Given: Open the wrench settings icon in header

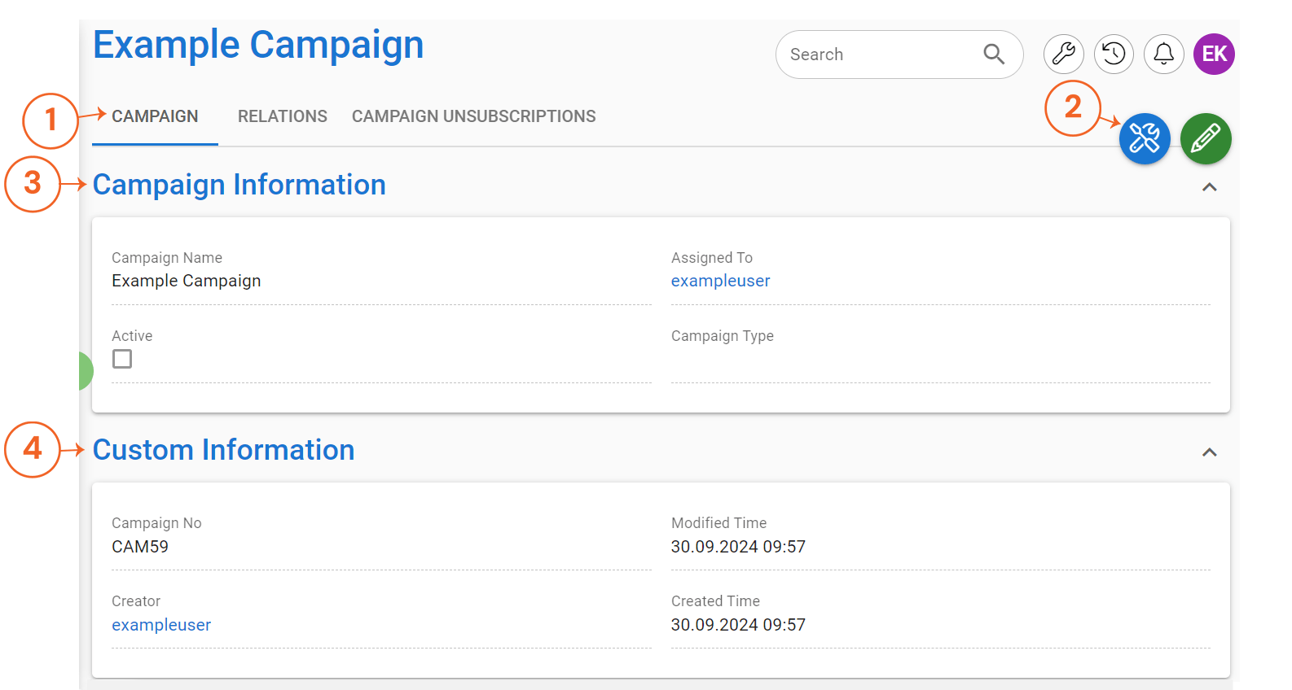Looking at the screenshot, I should 1064,55.
